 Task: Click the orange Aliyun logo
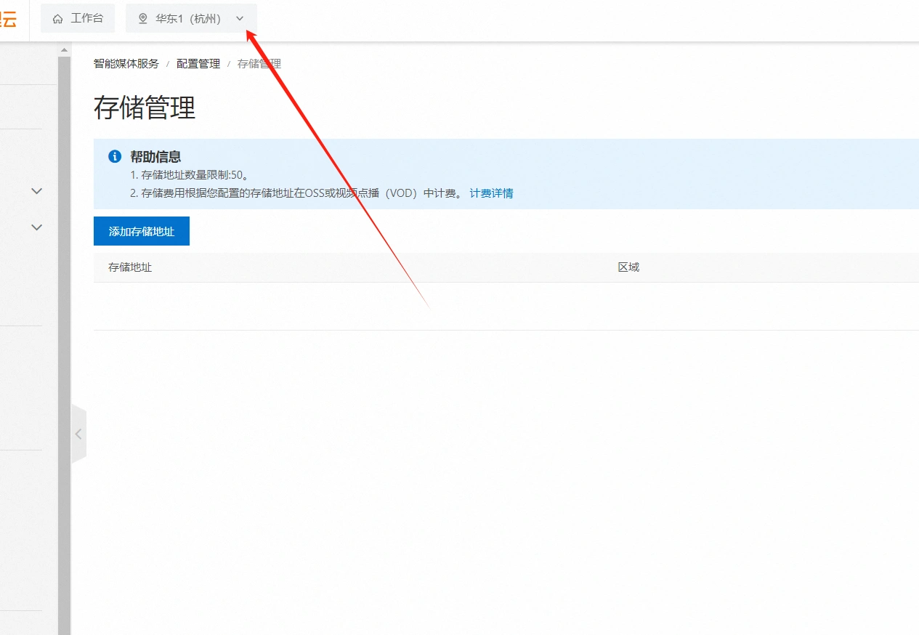[8, 20]
